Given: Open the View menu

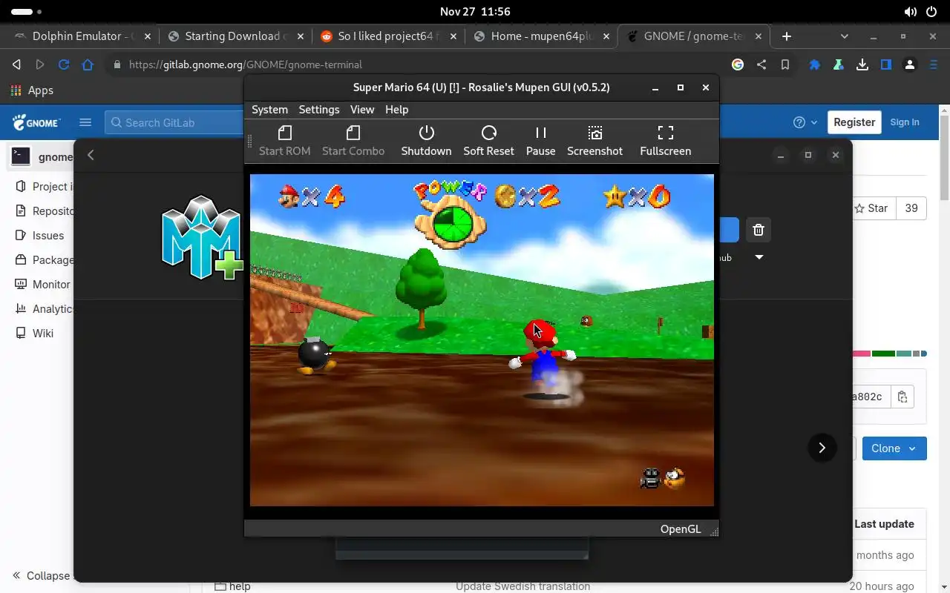Looking at the screenshot, I should (x=362, y=109).
